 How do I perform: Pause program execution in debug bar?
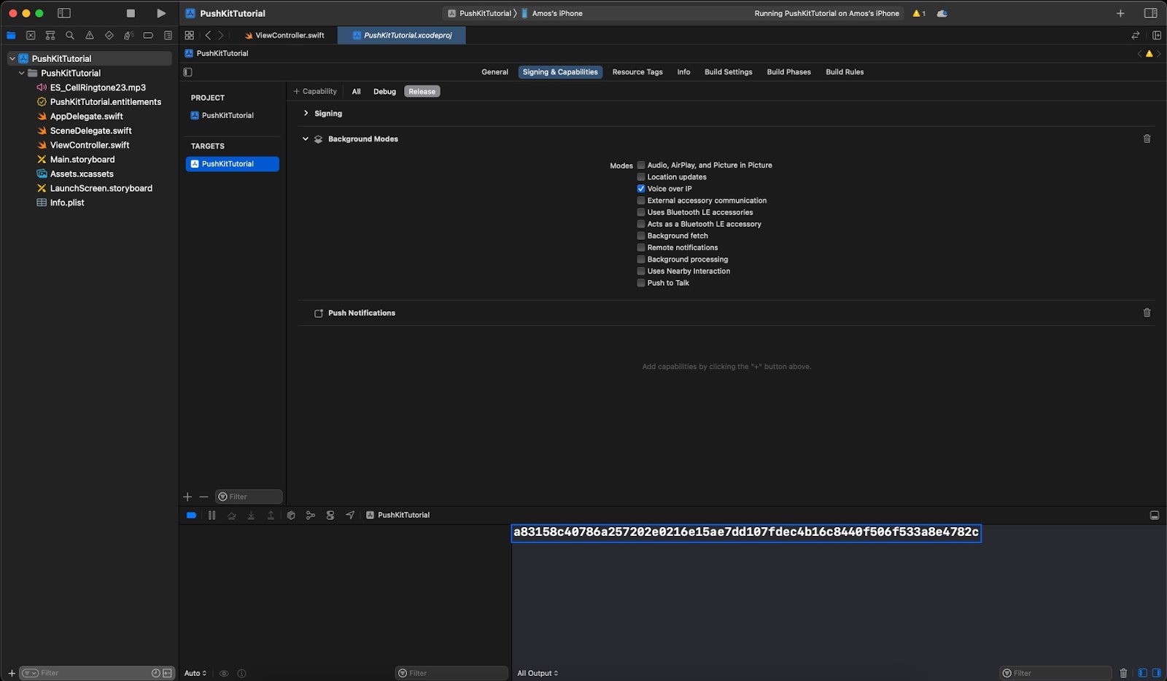point(212,515)
